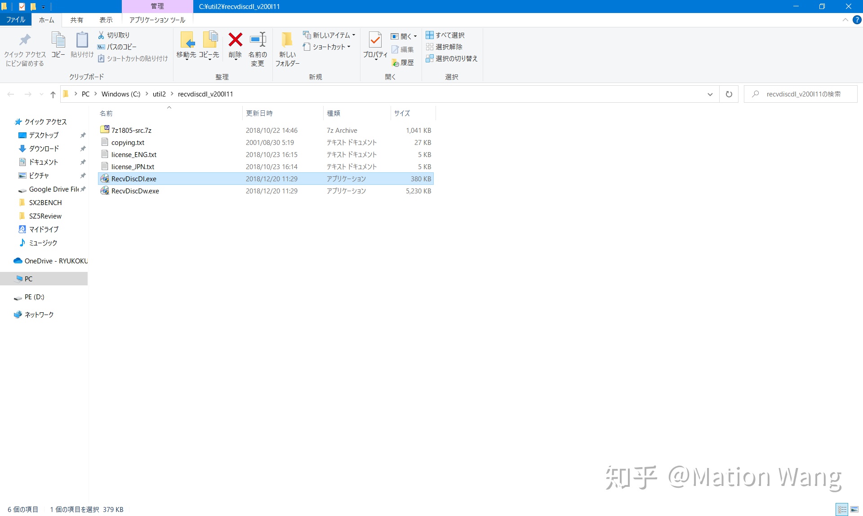Open Google Drive File Stream shortcut
The width and height of the screenshot is (863, 516).
(49, 189)
